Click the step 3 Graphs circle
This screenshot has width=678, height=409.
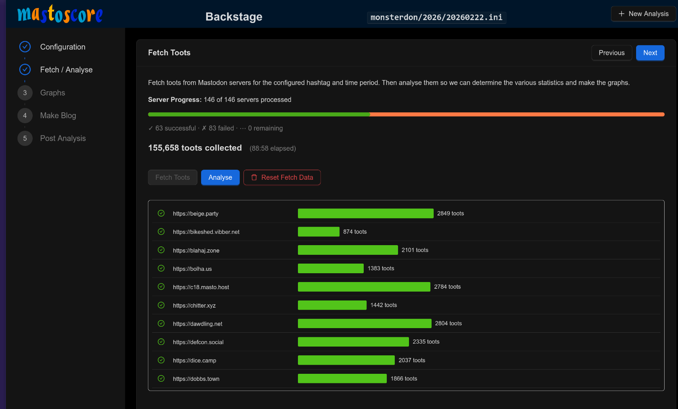pyautogui.click(x=25, y=93)
